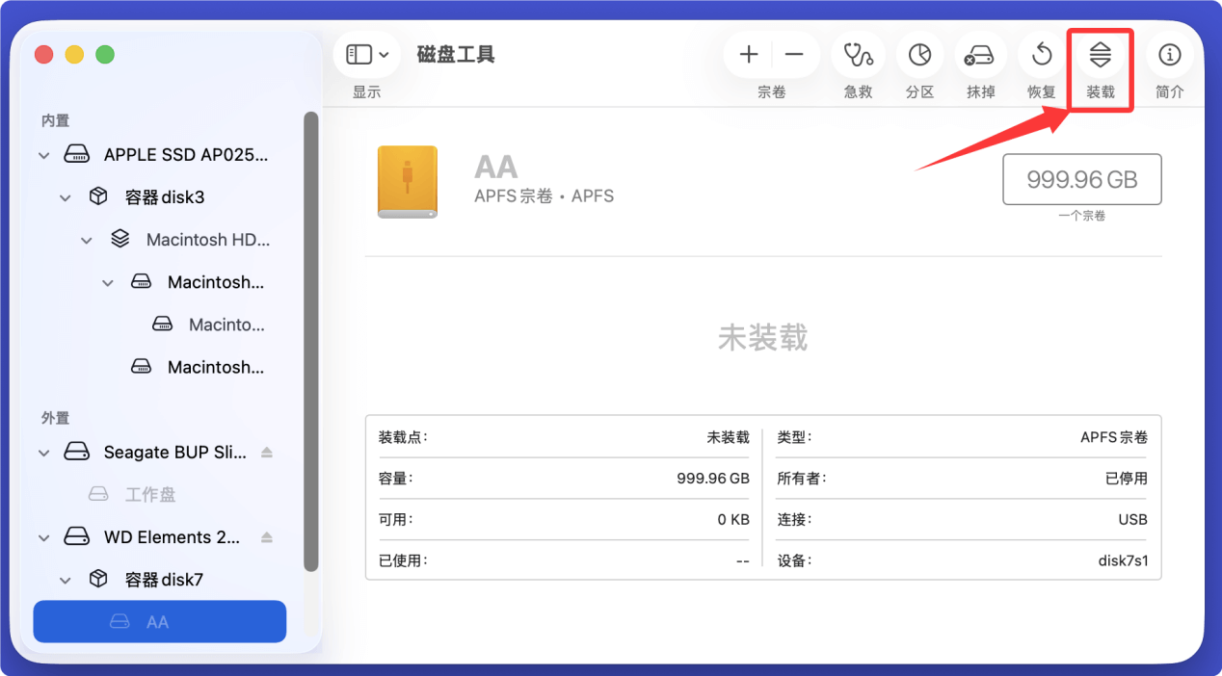1222x676 pixels.
Task: Add a volume with the plus icon
Action: pos(748,55)
